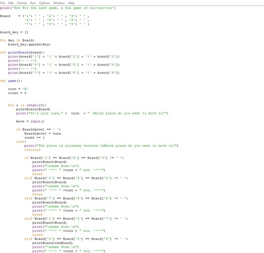The image size is (264, 253).
Task: Click elif condition checking Board '7' '8' '9'
Action: coord(76,198)
